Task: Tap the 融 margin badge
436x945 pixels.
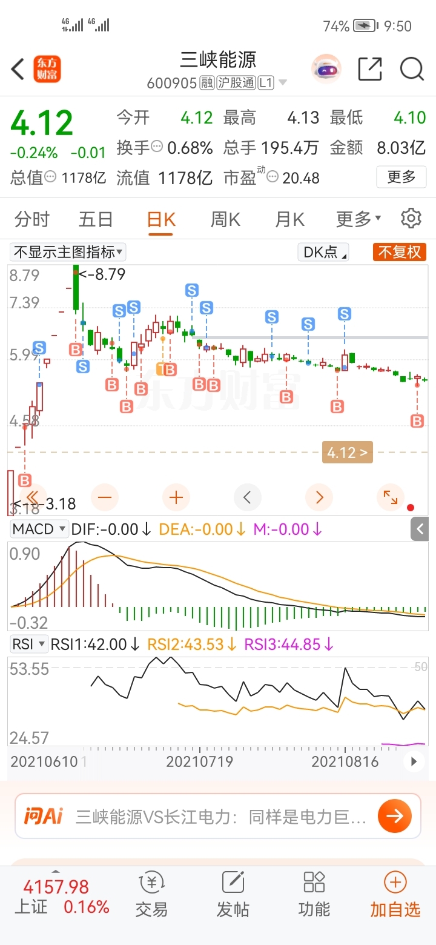Action: point(207,83)
